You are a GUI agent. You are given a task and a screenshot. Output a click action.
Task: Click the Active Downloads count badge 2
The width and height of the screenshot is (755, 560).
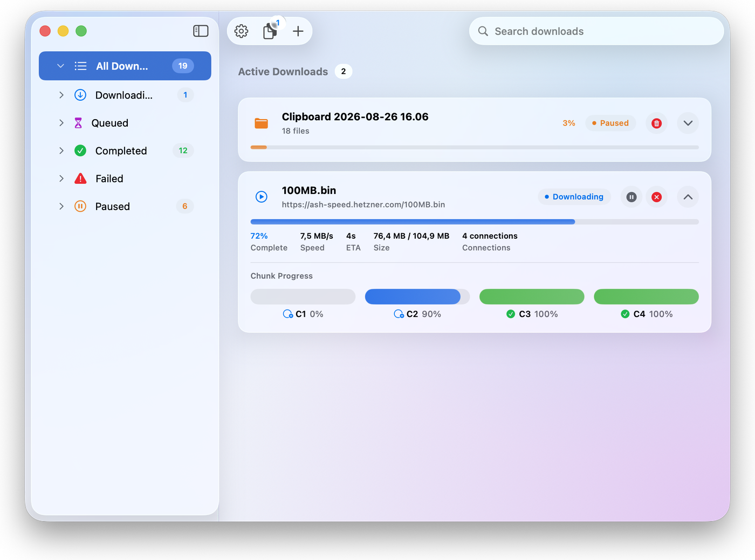(344, 72)
